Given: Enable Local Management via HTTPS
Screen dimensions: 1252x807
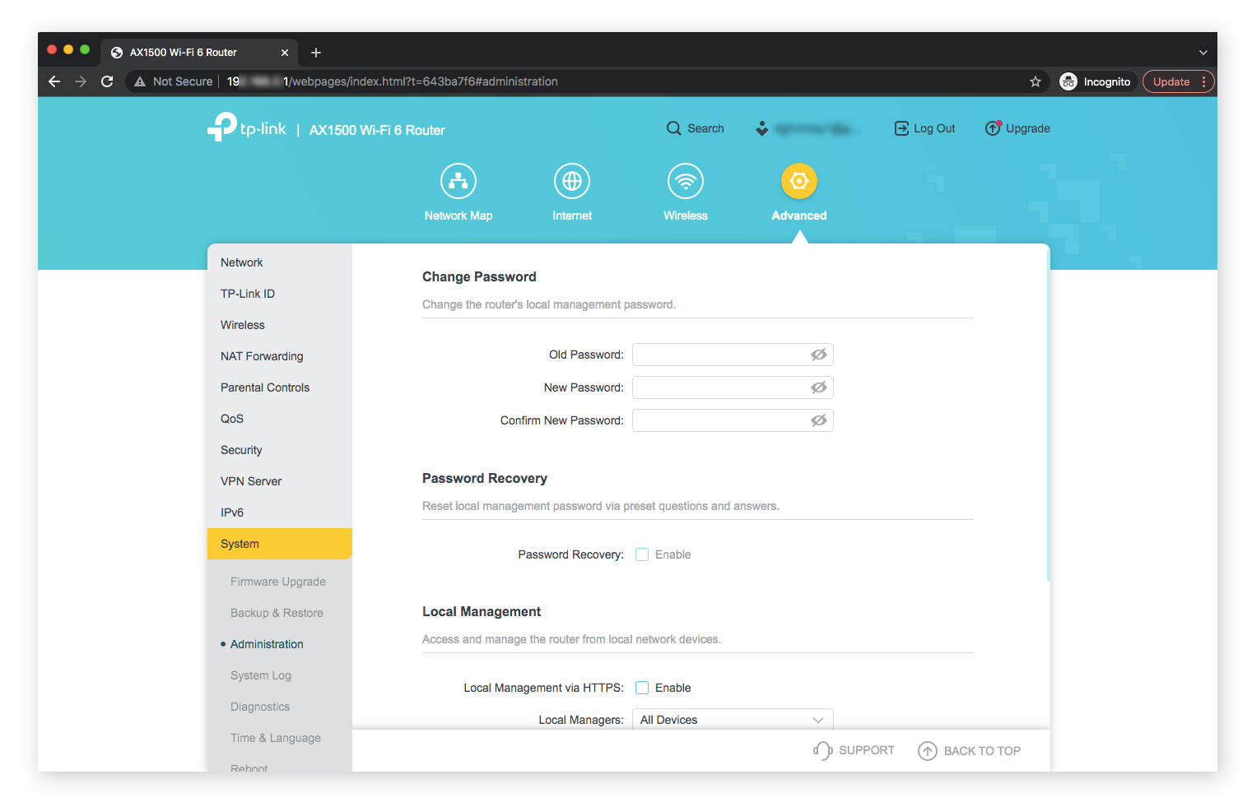Looking at the screenshot, I should tap(641, 688).
